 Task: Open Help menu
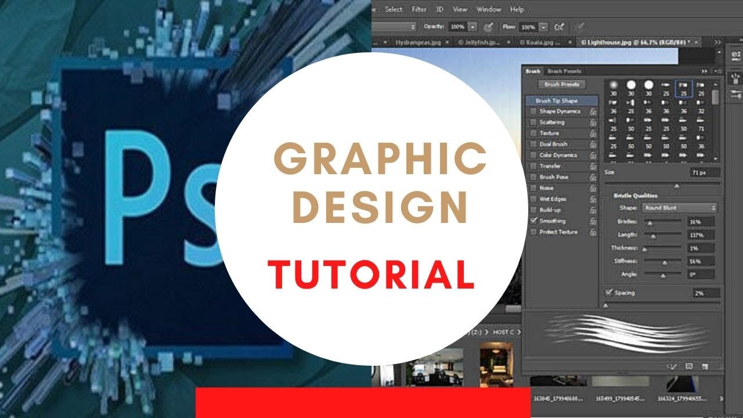[517, 9]
